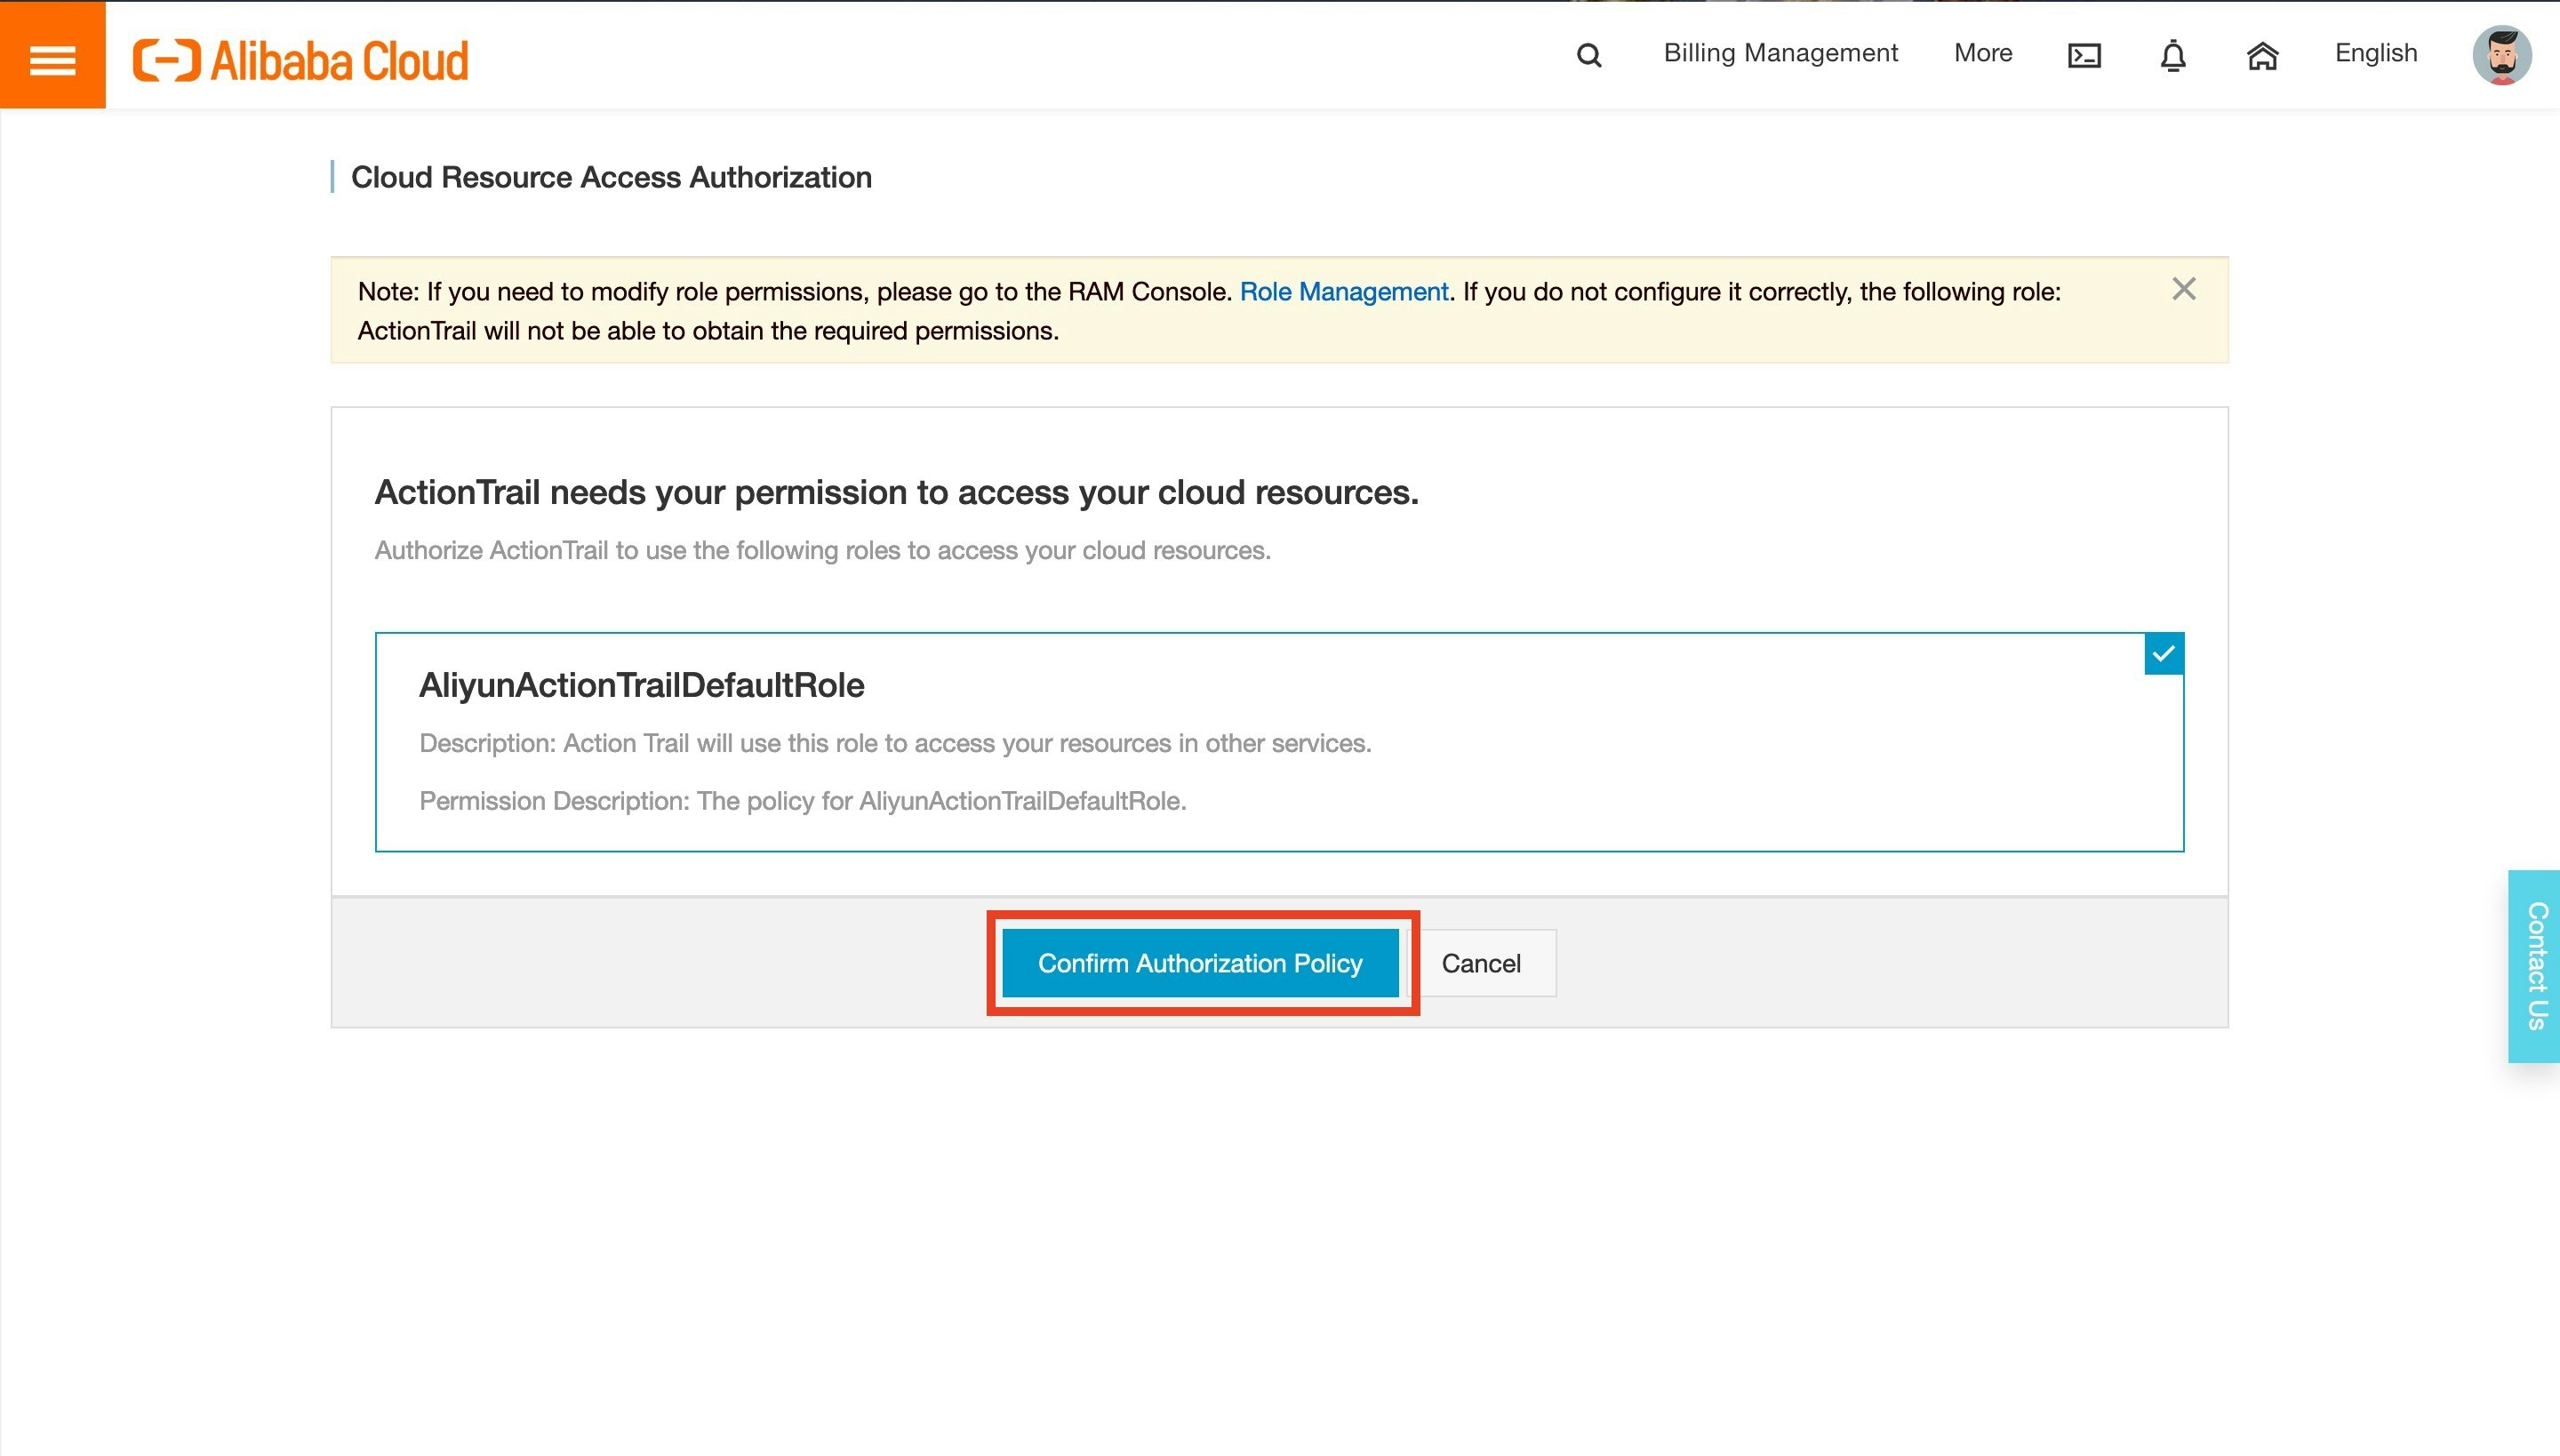
Task: Click the Alibaba Cloud logo
Action: 301,60
